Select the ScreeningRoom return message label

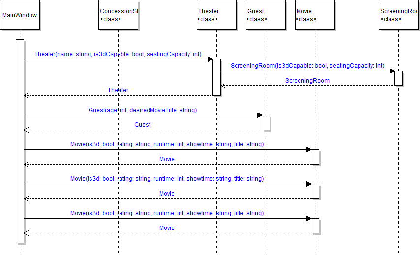click(307, 80)
